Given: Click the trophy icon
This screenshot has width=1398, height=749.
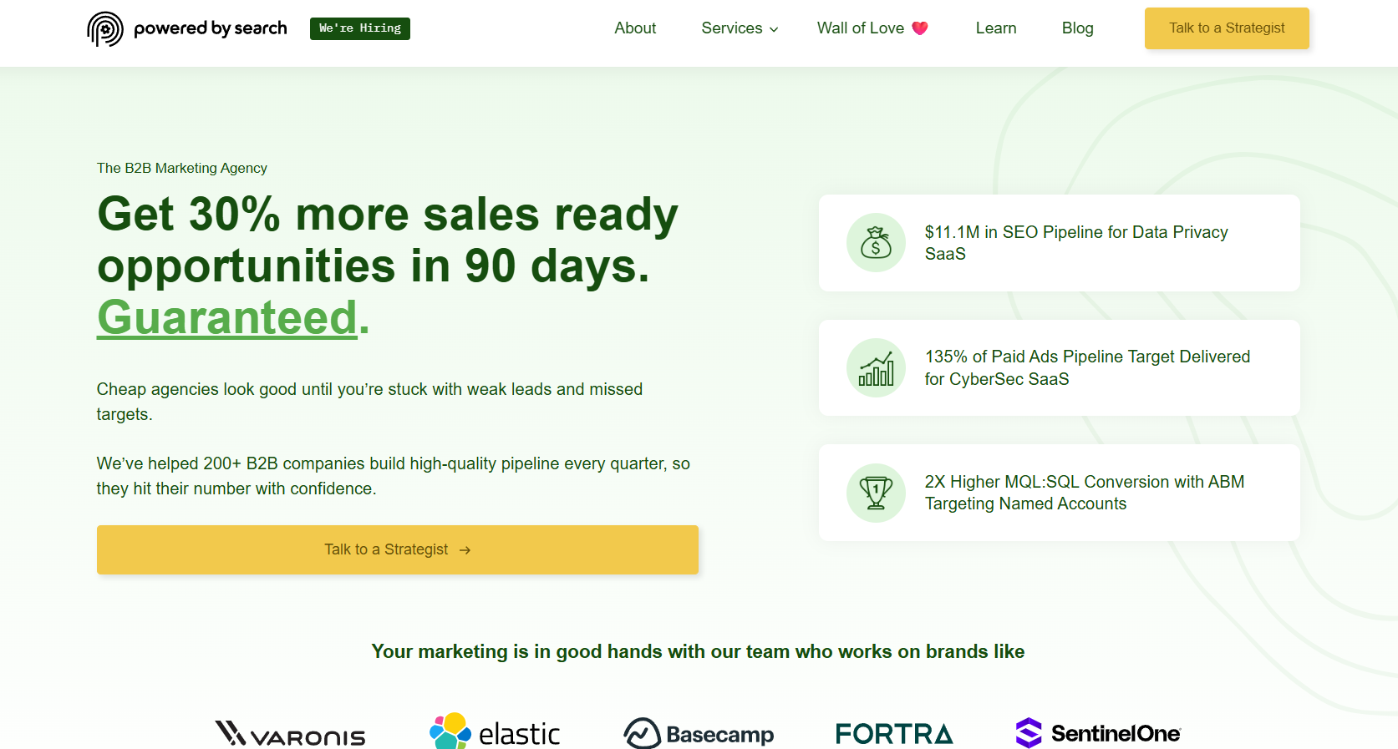Looking at the screenshot, I should pyautogui.click(x=876, y=493).
